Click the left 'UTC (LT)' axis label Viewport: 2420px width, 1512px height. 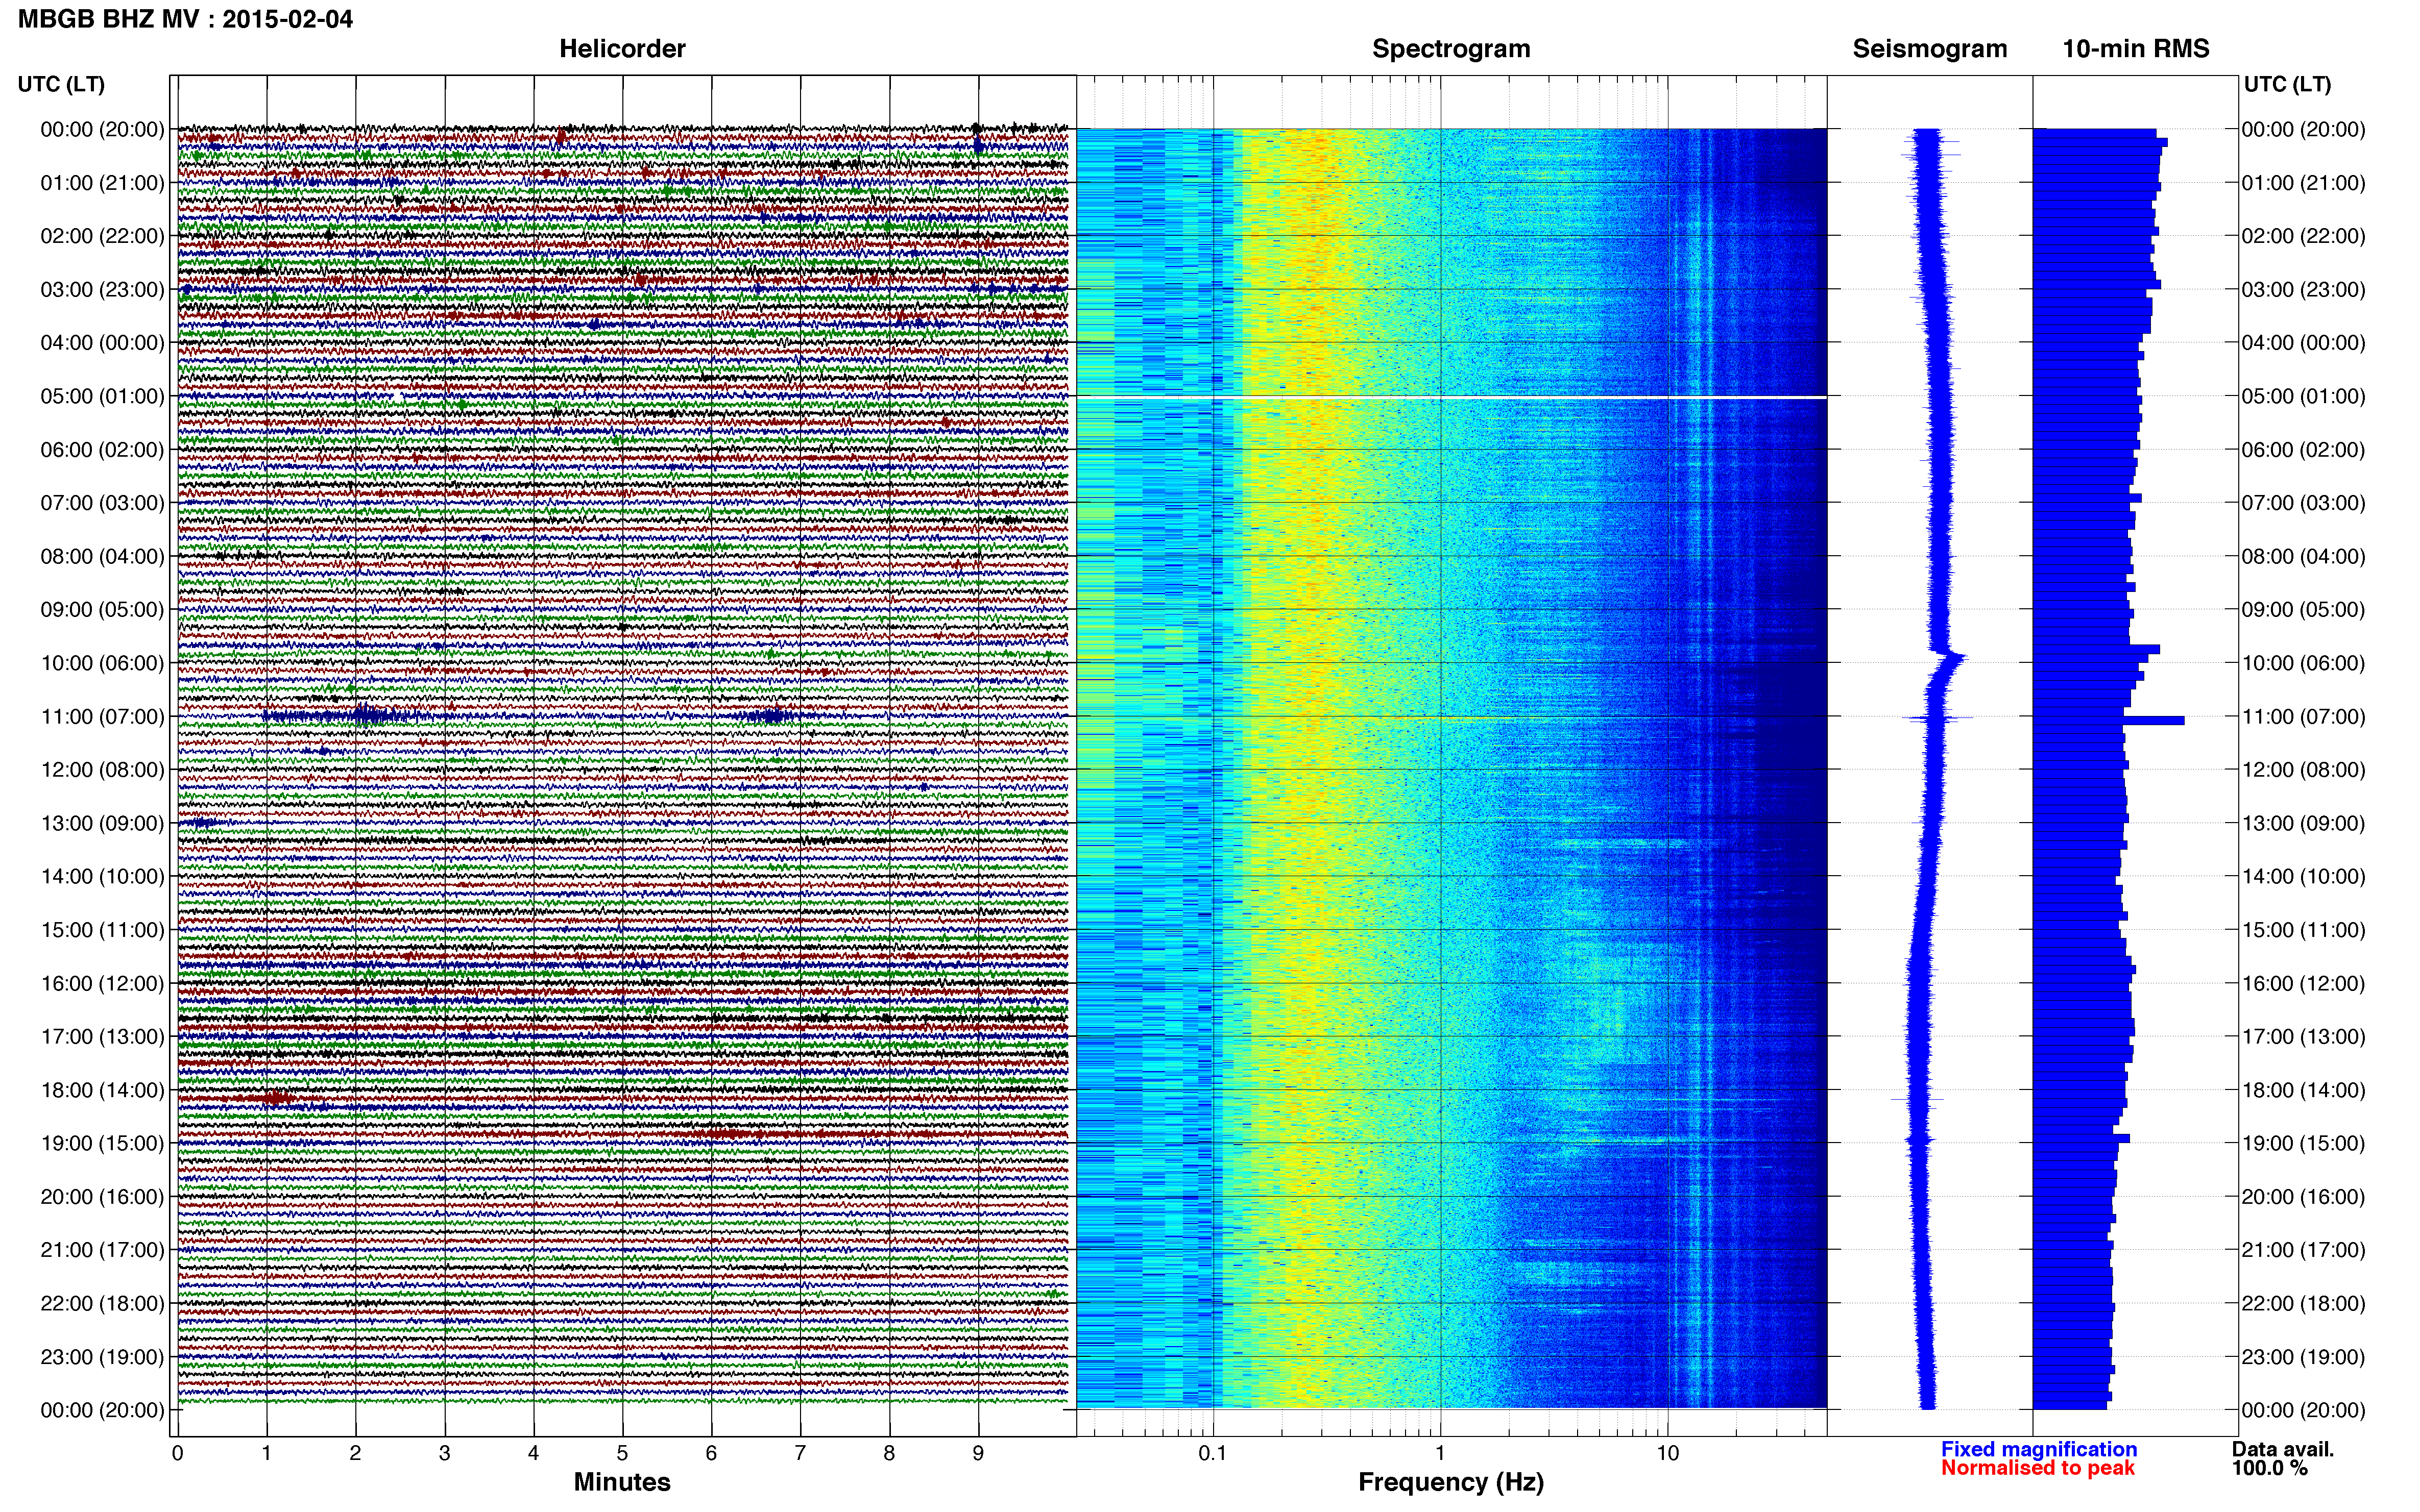61,84
